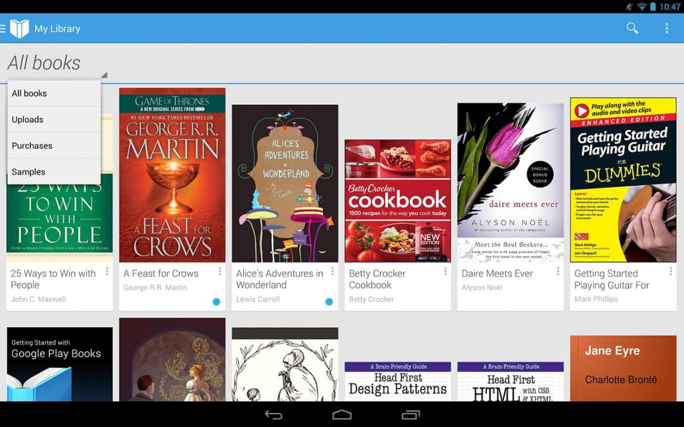Select Uploads from the filter list
684x427 pixels.
coord(27,120)
